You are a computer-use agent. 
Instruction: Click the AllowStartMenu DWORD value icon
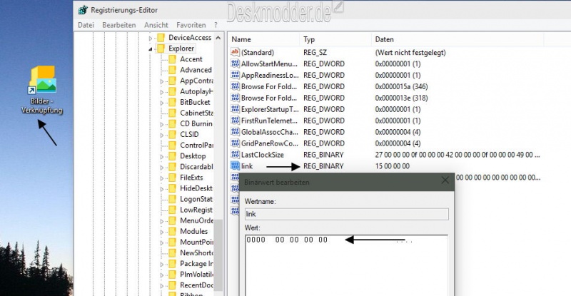tap(235, 64)
